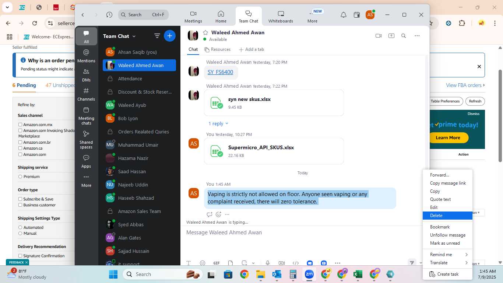The height and width of the screenshot is (283, 503).
Task: Open Meeting chats in the sidebar
Action: [x=86, y=115]
